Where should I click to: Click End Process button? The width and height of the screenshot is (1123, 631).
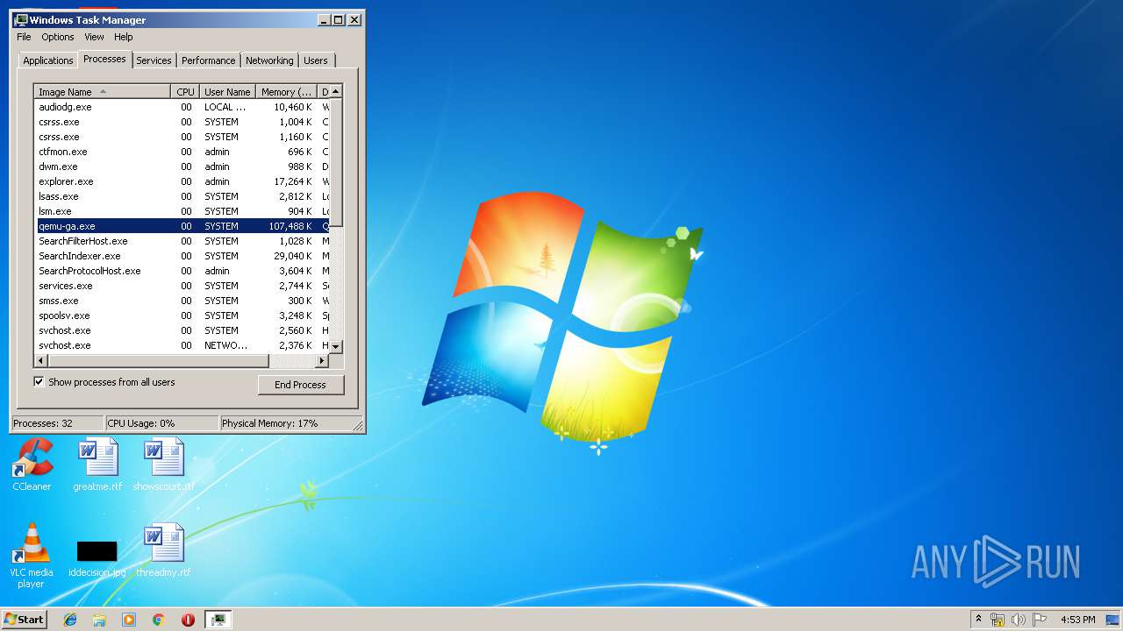click(300, 385)
